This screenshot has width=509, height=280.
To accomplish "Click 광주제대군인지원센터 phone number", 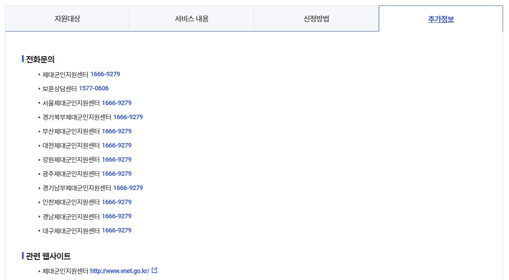I will tap(117, 174).
